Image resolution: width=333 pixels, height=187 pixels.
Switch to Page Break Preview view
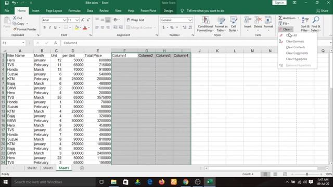(285, 174)
